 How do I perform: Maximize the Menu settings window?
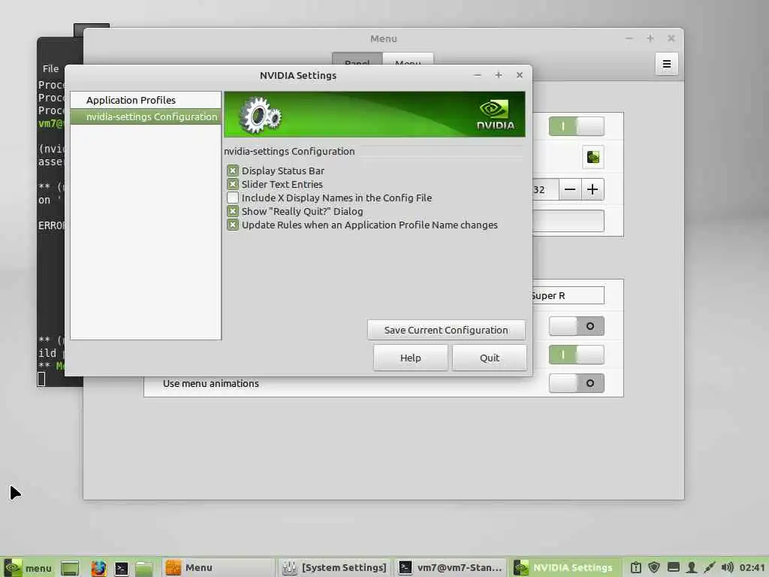tap(650, 38)
